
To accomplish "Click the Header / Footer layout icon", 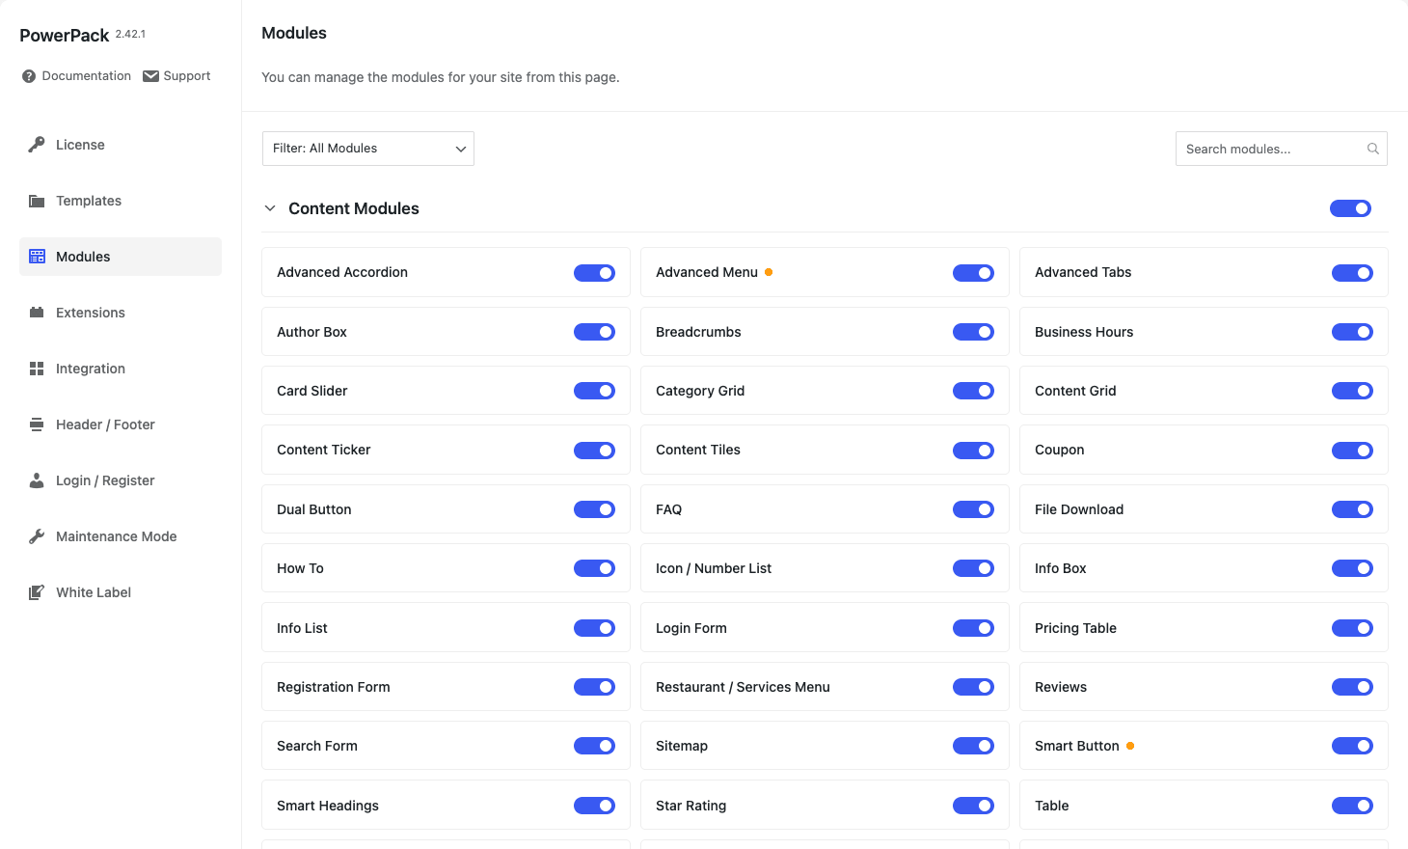I will (37, 424).
